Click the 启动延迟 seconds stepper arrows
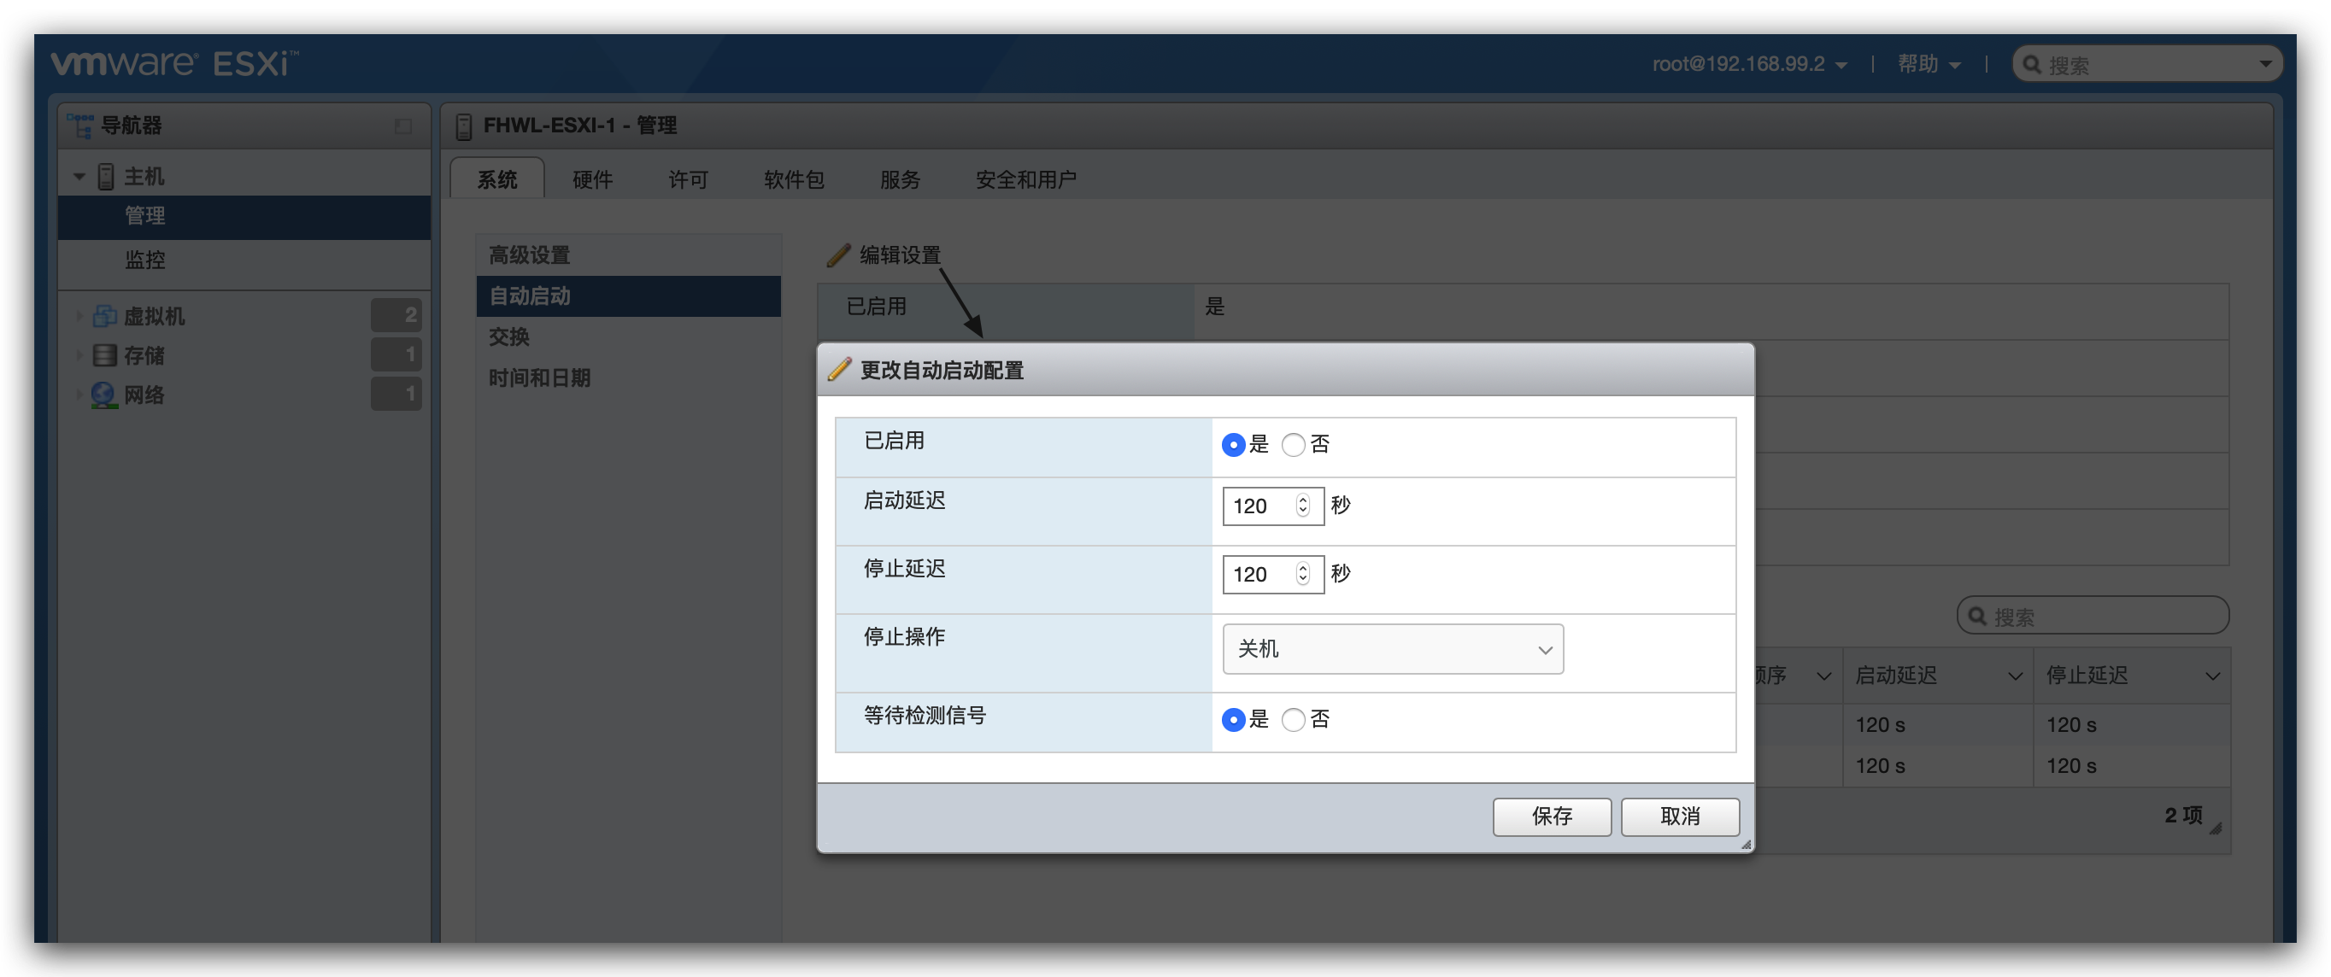 point(1302,505)
